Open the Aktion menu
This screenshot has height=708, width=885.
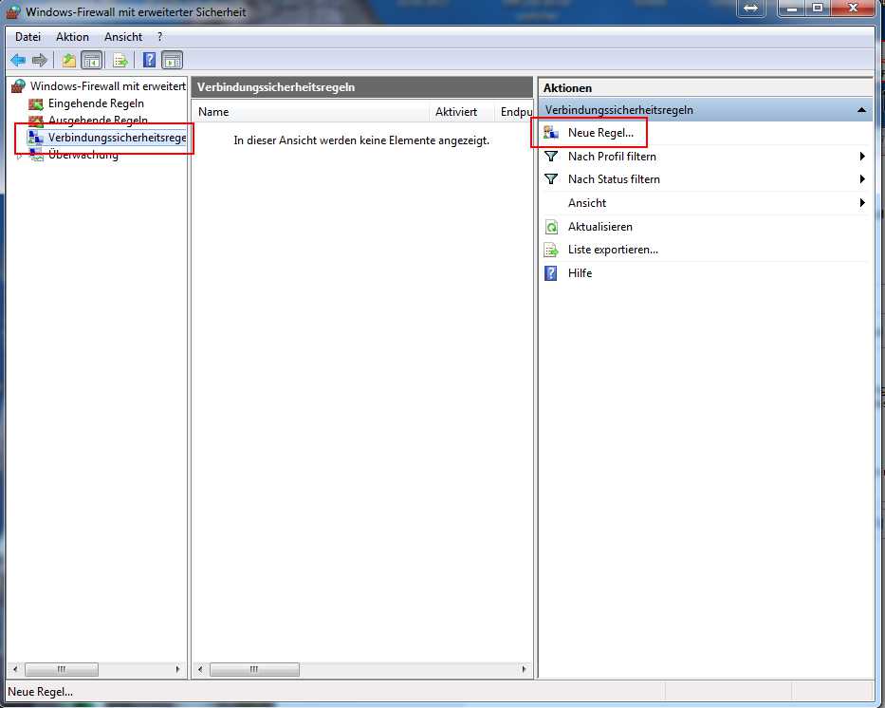click(x=72, y=37)
